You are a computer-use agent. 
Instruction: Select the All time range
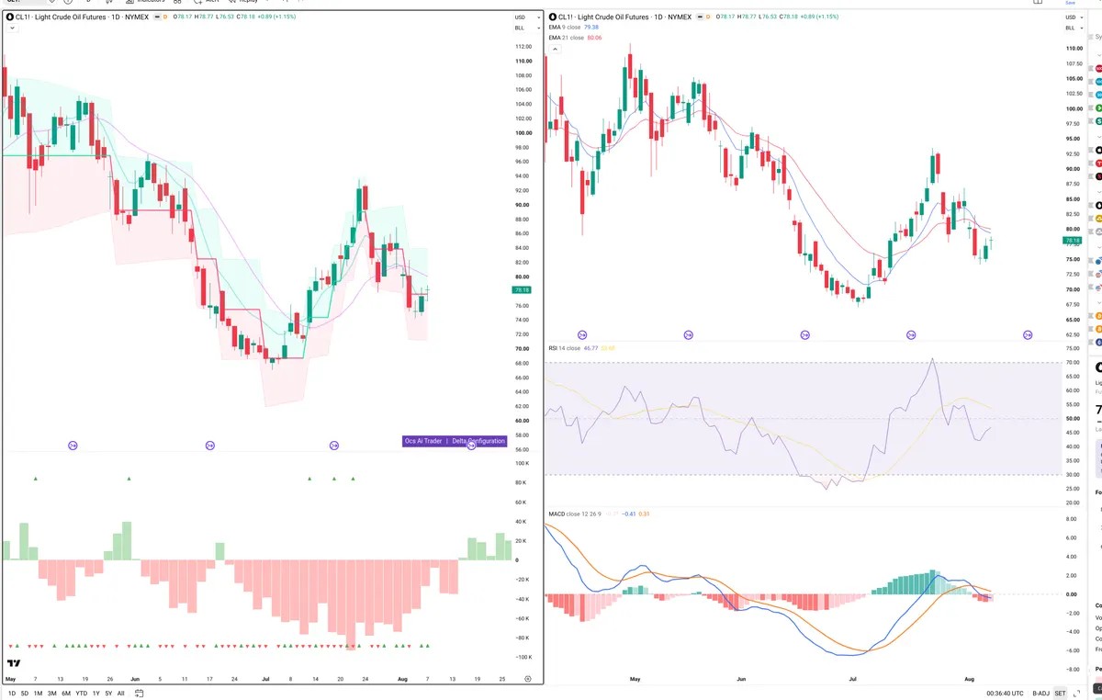[121, 694]
